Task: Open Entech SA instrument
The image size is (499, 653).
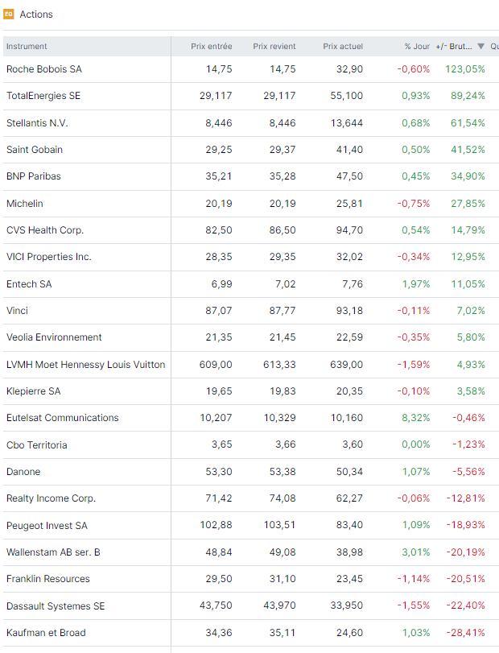Action: 29,284
